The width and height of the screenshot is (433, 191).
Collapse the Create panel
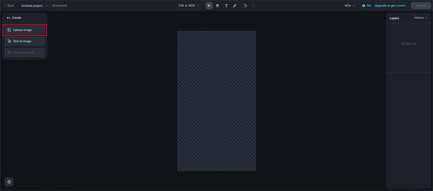(x=8, y=18)
